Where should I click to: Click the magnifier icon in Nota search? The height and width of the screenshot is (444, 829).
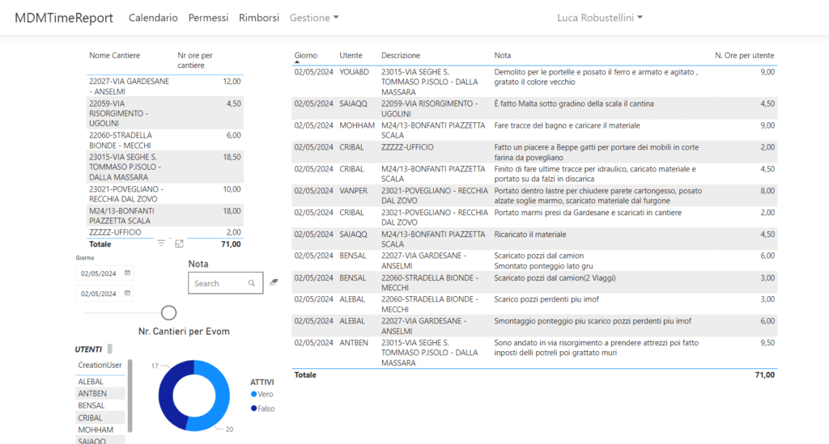click(252, 284)
